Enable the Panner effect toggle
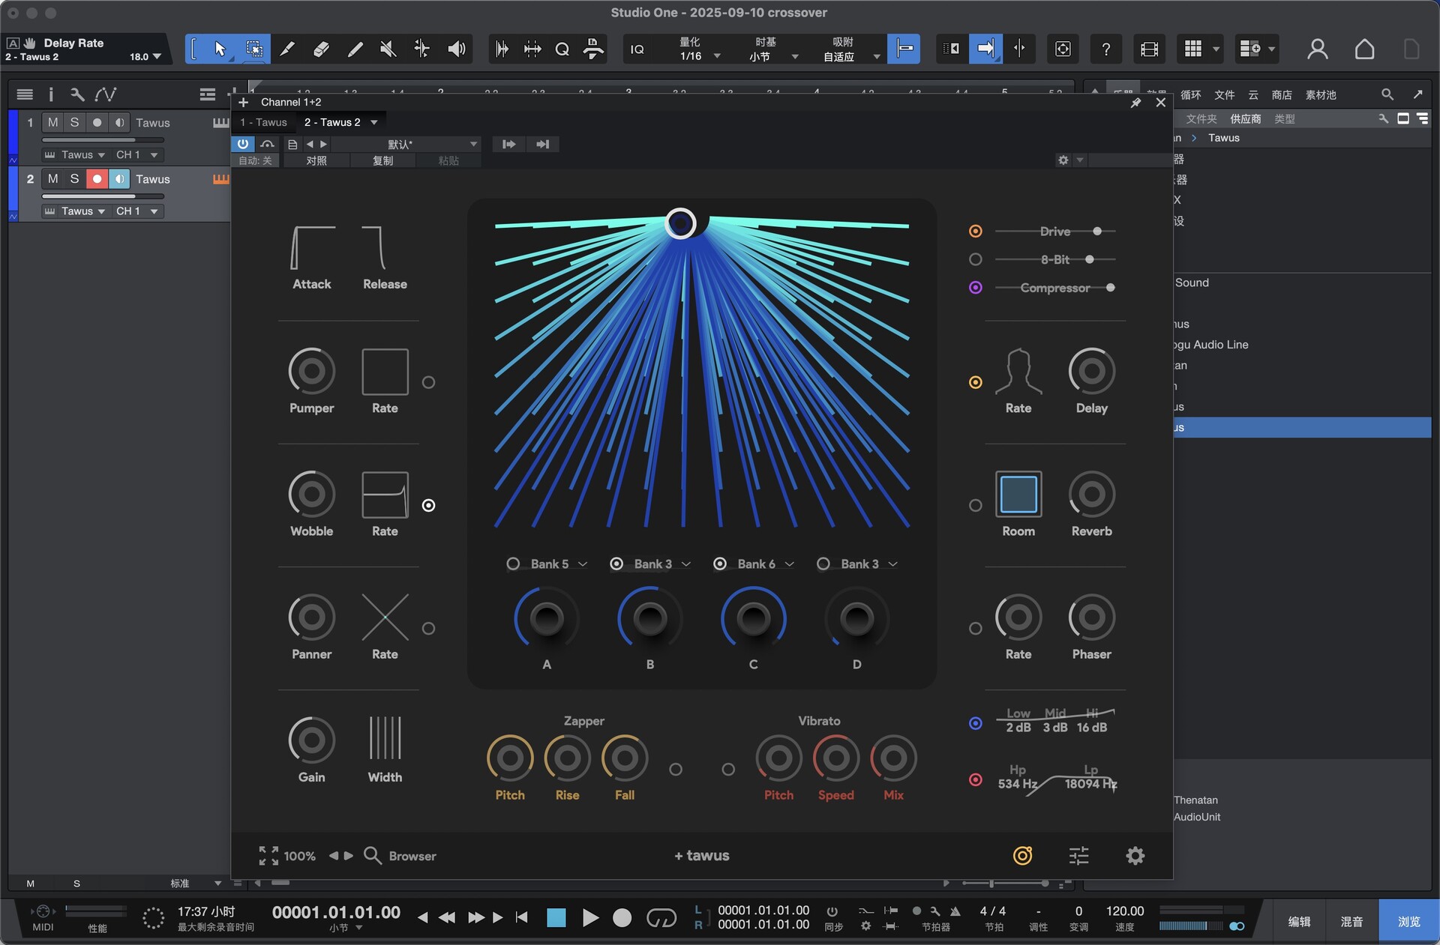Screen dimensions: 1440x945 tap(428, 629)
